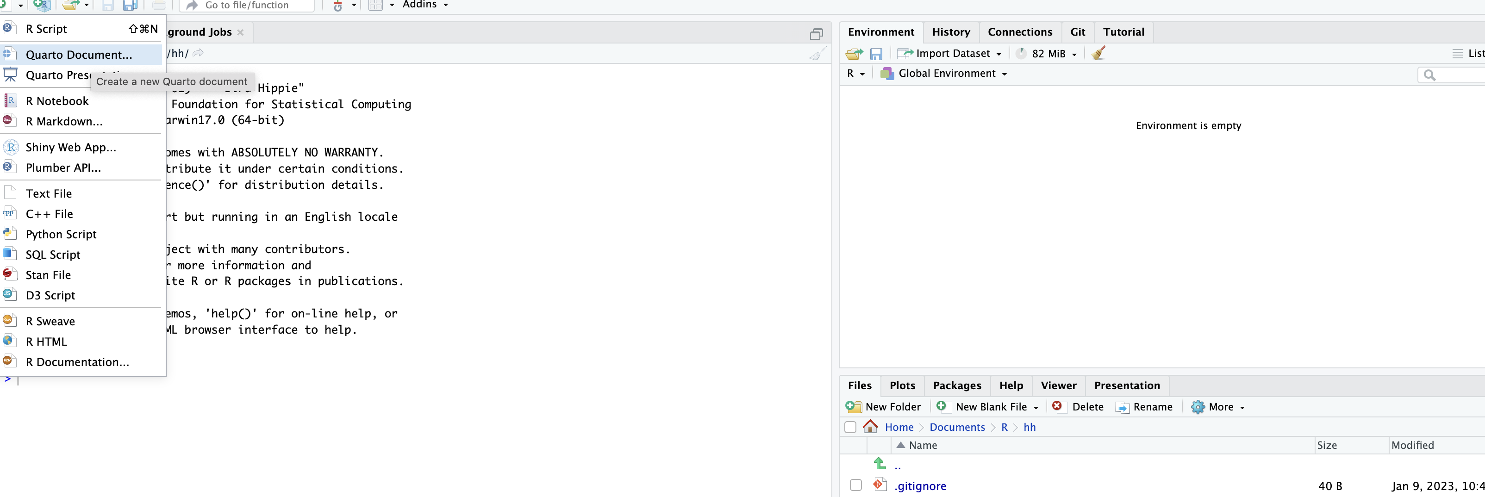
Task: Switch to the Git tab
Action: 1078,32
